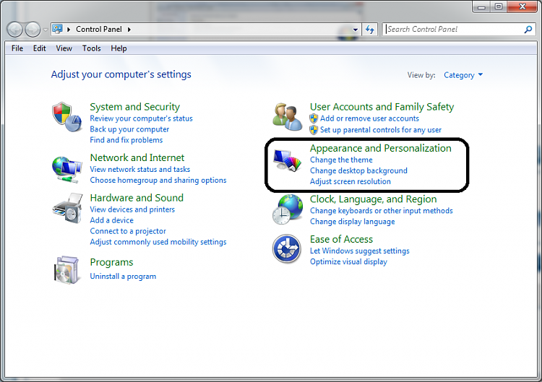The width and height of the screenshot is (542, 382).
Task: Open the File menu
Action: pyautogui.click(x=17, y=48)
